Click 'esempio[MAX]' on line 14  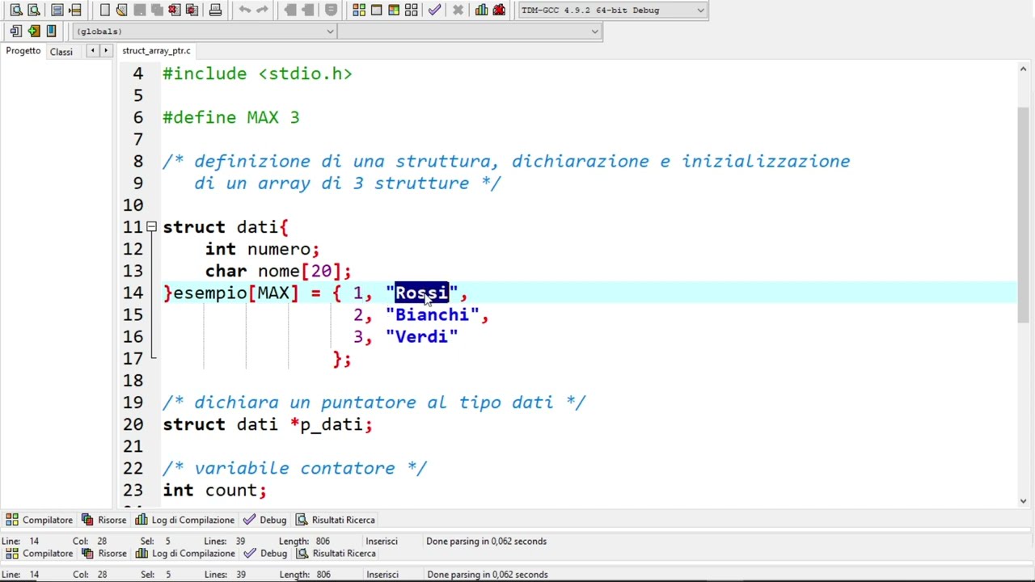point(236,293)
